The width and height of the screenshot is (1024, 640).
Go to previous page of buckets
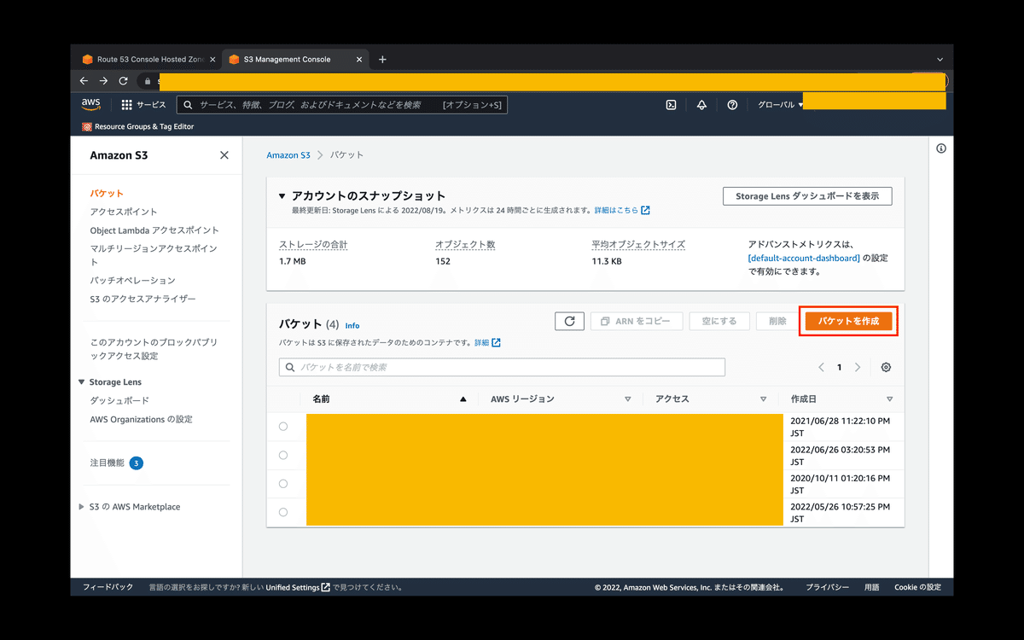point(821,367)
